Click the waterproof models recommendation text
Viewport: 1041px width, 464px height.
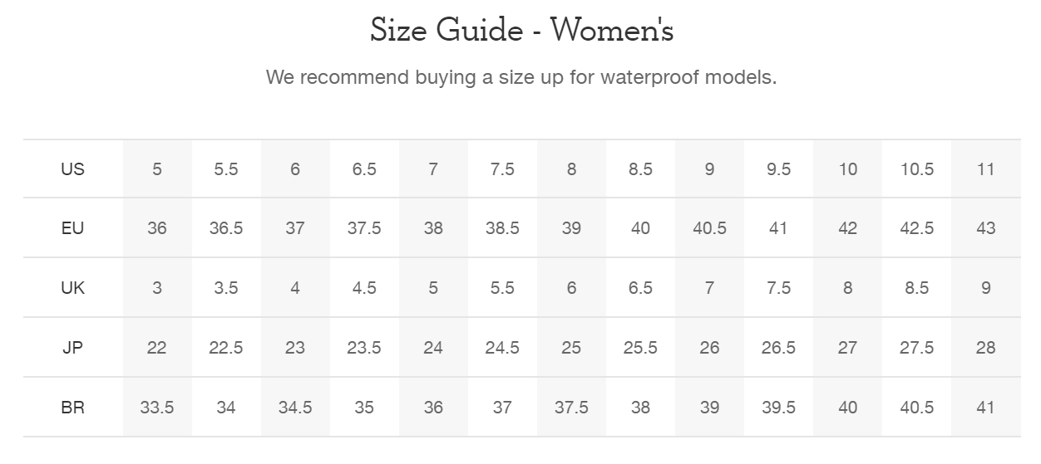(521, 78)
